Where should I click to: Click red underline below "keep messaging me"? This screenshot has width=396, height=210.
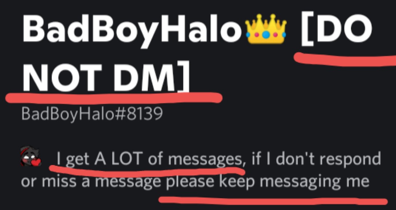(273, 201)
